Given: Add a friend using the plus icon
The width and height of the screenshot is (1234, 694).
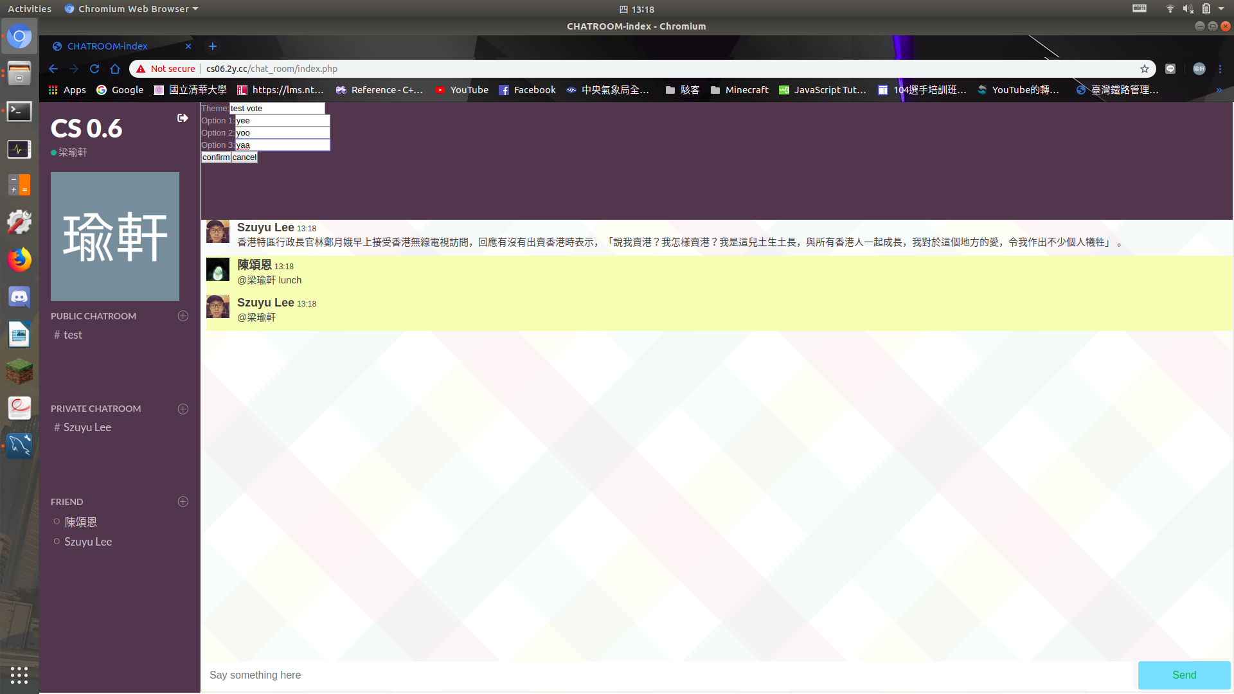Looking at the screenshot, I should tap(183, 502).
